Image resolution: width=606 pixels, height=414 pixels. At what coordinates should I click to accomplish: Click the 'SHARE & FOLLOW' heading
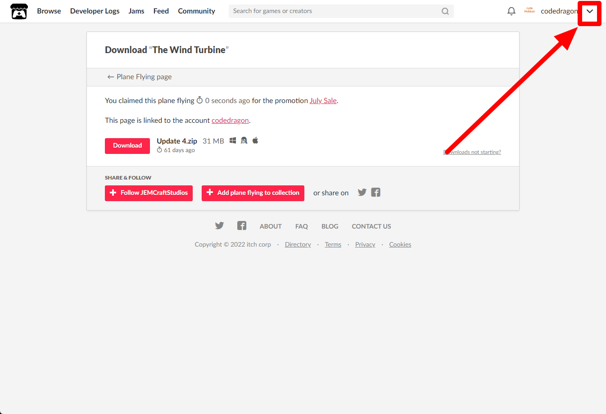pos(128,178)
